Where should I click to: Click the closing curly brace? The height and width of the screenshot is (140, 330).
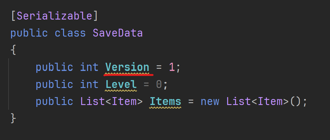click(x=13, y=119)
